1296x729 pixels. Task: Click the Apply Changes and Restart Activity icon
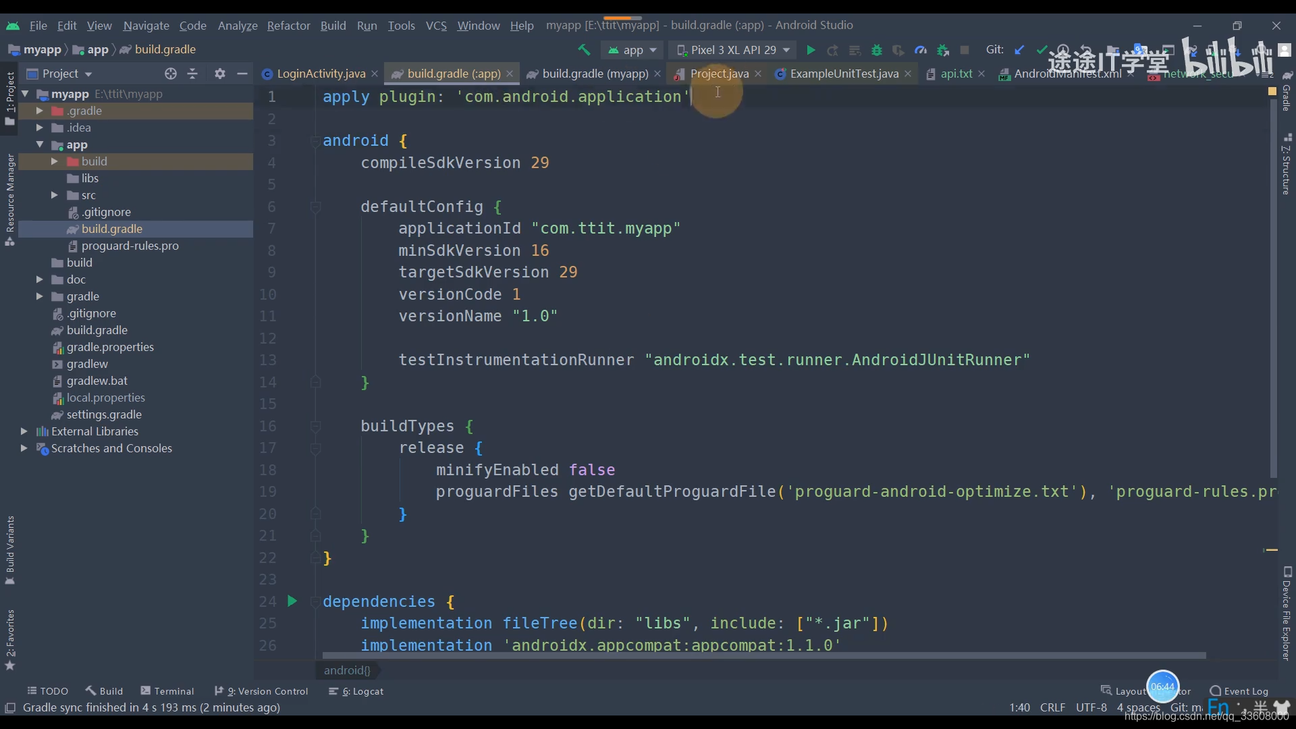tap(833, 50)
